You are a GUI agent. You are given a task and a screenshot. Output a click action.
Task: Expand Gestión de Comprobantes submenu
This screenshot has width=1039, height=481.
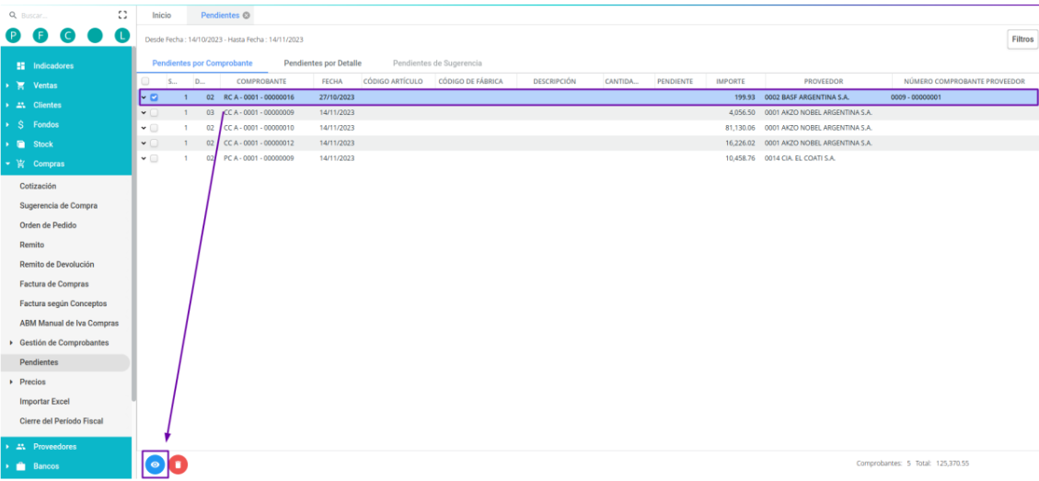(12, 342)
